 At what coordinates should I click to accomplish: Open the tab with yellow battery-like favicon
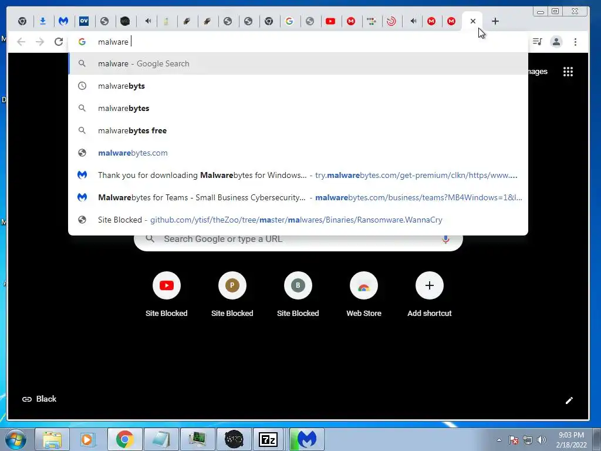point(166,21)
